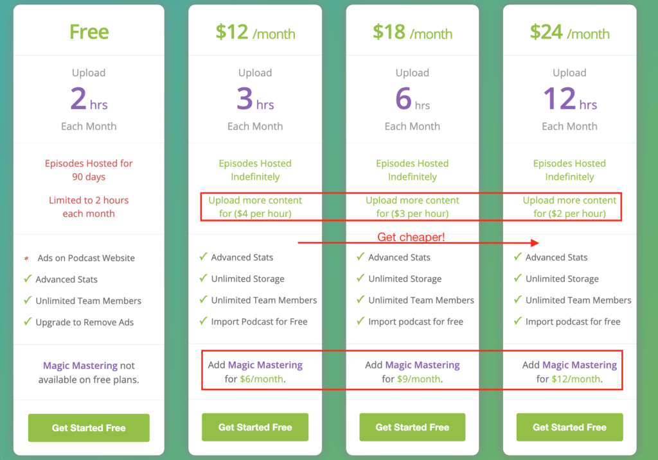Viewport: 658px width, 460px height.
Task: Click checkmark beside Unlimited Storage in $18 plan
Action: [360, 278]
